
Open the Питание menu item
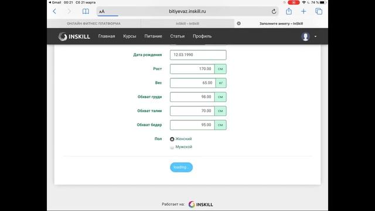154,36
